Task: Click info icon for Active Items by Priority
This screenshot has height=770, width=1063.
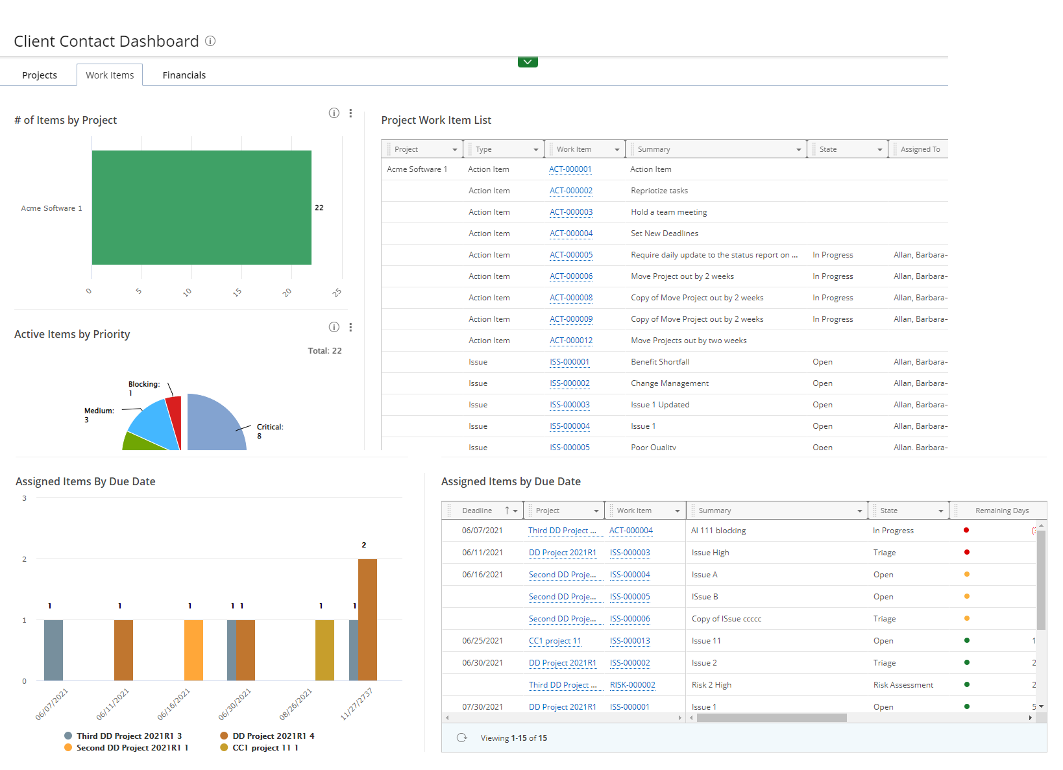Action: [334, 328]
